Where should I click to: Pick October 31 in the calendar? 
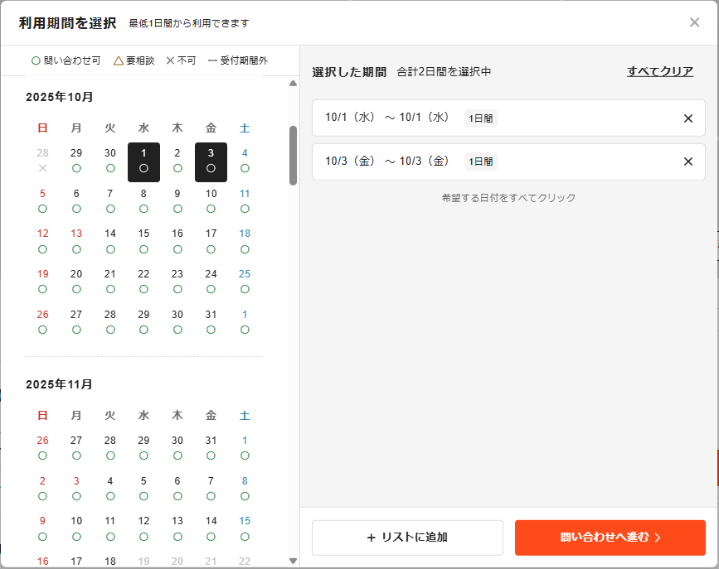[x=211, y=321]
